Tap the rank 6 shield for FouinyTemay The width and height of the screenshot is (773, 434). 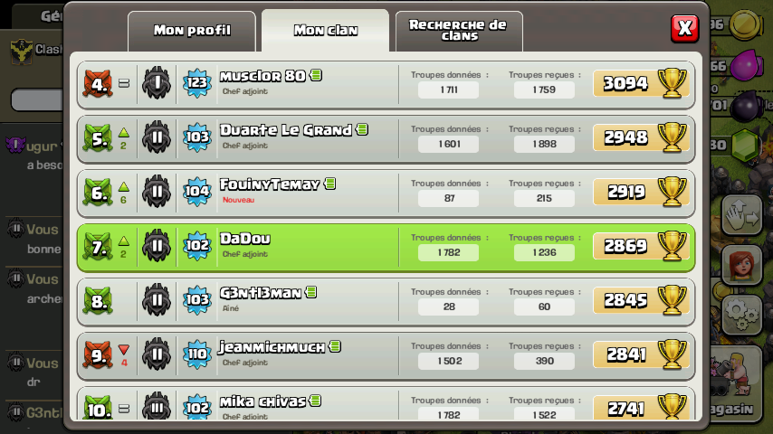(x=98, y=192)
